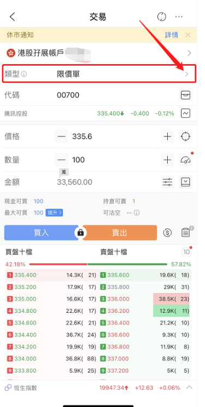Tap the price target crosshair icon

[185, 136]
